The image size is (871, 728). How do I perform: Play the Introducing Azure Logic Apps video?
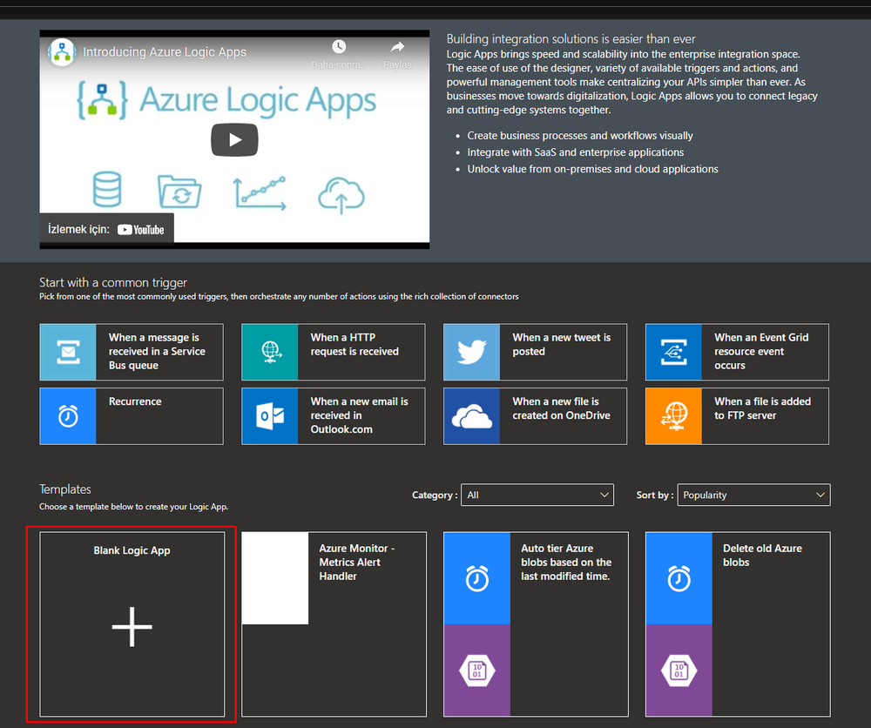tap(234, 140)
